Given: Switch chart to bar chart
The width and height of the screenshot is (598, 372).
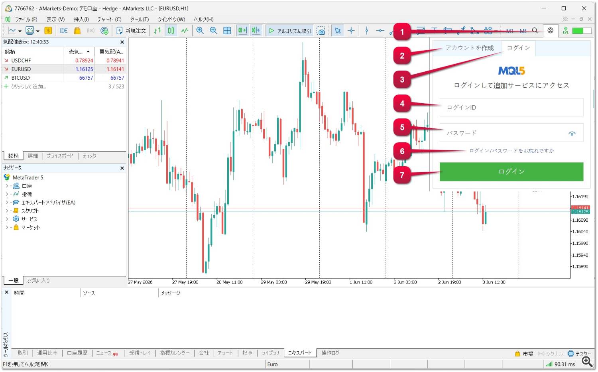Looking at the screenshot, I should click(158, 31).
